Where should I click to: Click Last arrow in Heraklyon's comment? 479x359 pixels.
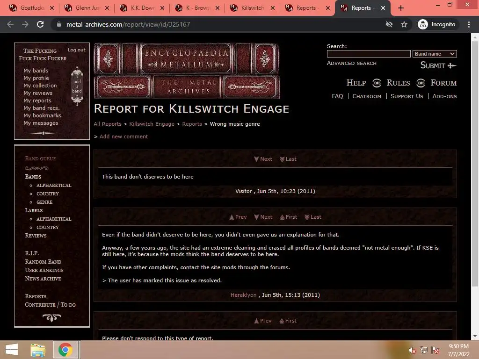click(313, 217)
